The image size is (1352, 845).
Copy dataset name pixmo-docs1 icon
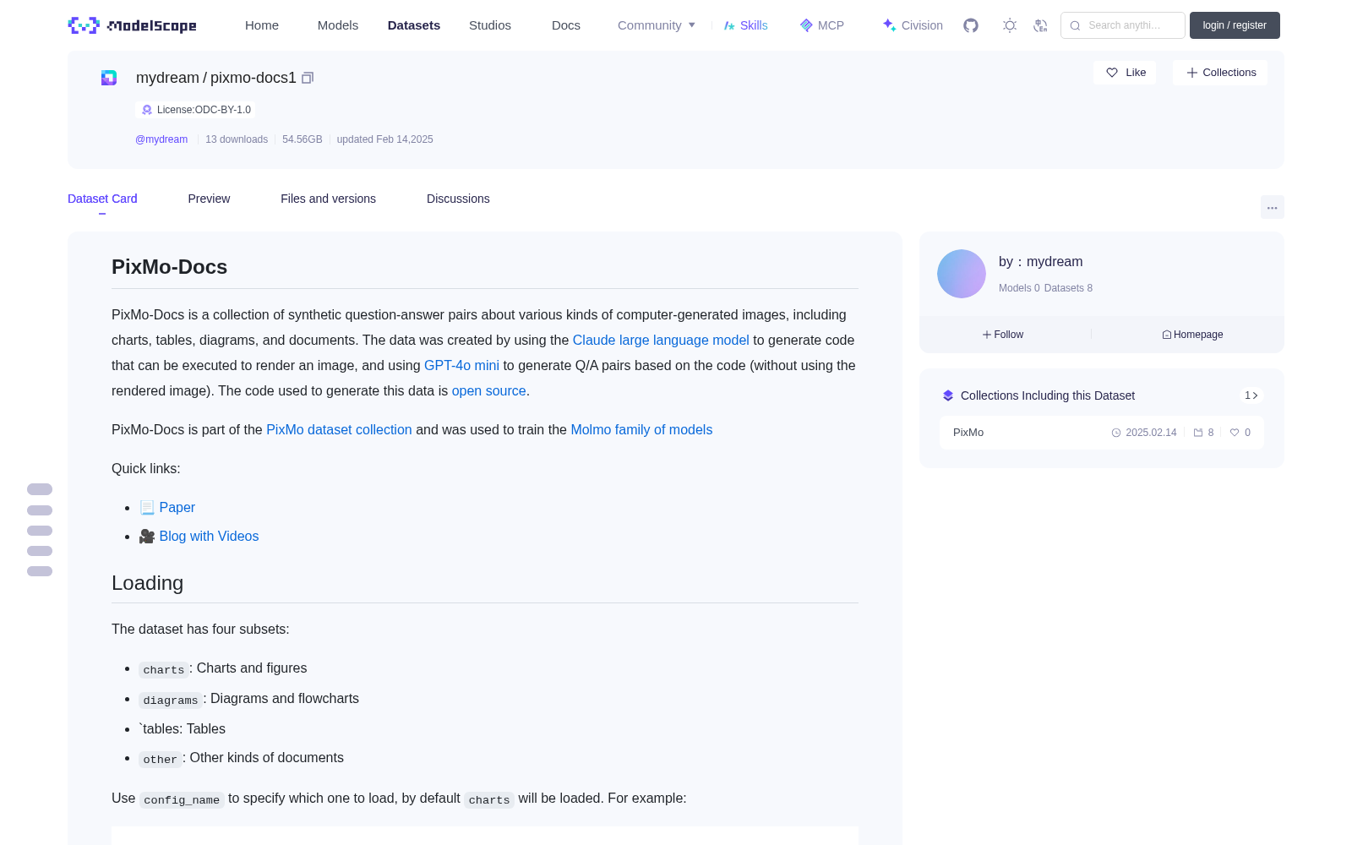pyautogui.click(x=308, y=78)
